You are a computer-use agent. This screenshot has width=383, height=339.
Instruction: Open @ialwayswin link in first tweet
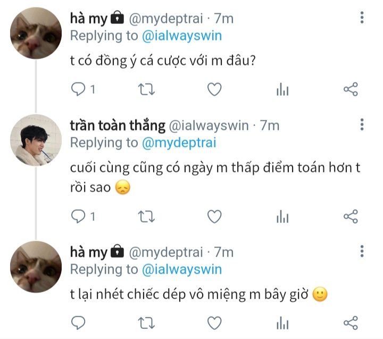[182, 36]
